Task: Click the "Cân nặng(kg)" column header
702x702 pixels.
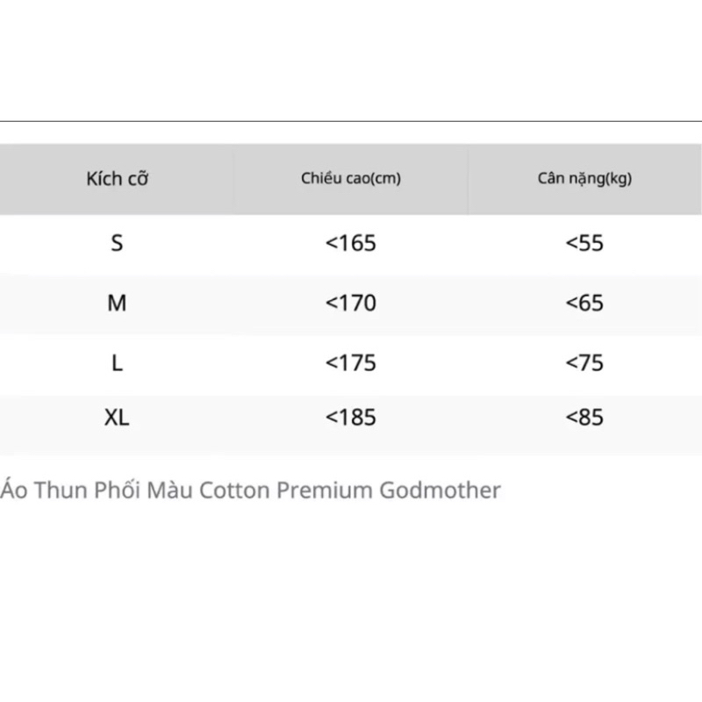Action: (x=584, y=179)
